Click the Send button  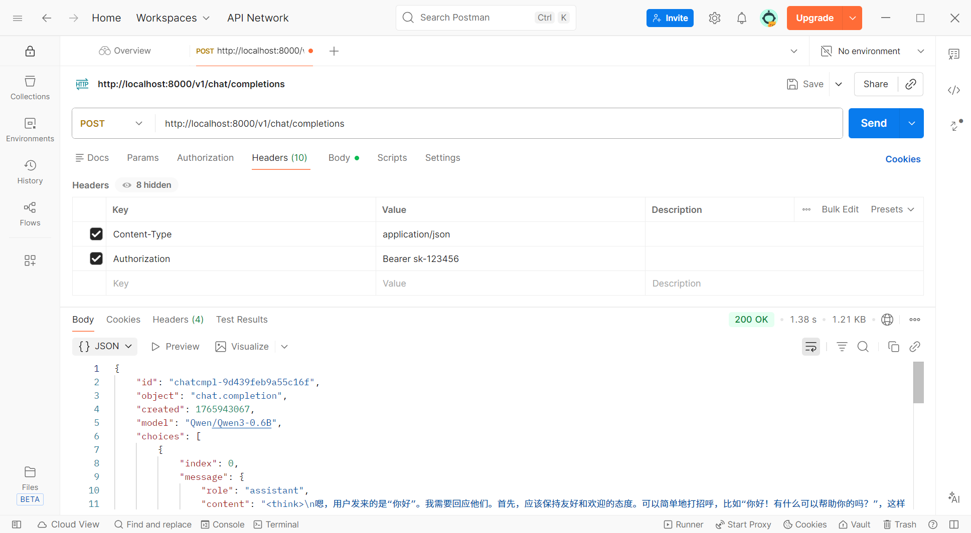click(x=874, y=123)
